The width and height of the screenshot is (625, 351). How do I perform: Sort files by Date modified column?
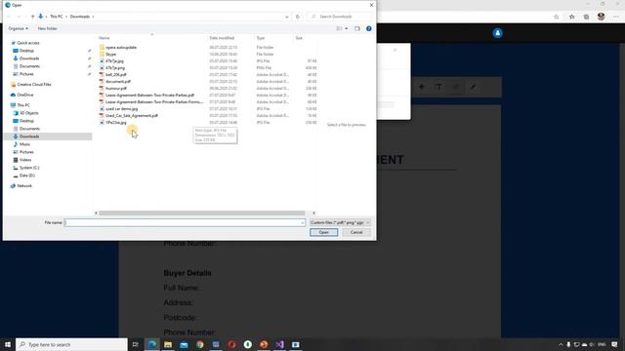click(222, 38)
